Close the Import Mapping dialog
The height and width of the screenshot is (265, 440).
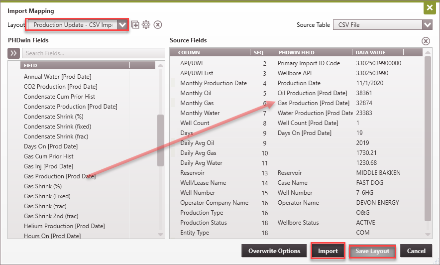pyautogui.click(x=430, y=7)
